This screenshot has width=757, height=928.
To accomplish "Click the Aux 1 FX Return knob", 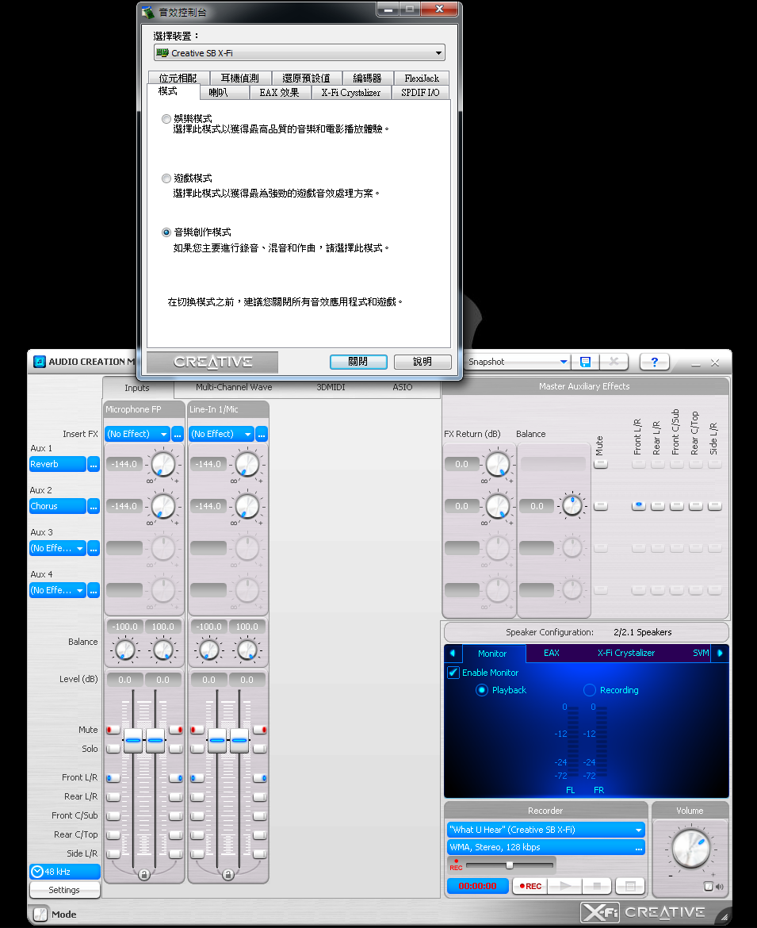I will [498, 464].
